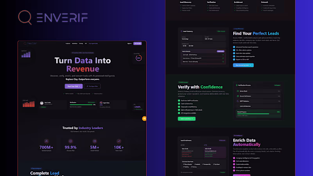Click the Enrichment column heading

(238, 2)
